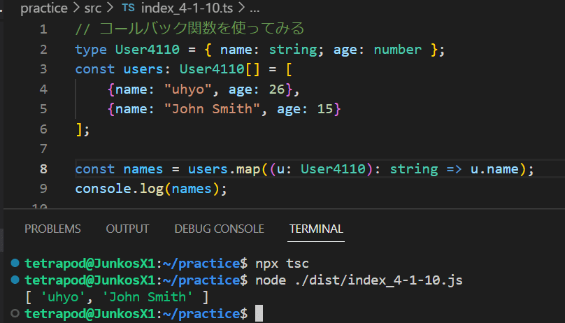Screen dimensions: 565x323
Task: Click 'names' constant on line 8
Action: pyautogui.click(x=143, y=169)
